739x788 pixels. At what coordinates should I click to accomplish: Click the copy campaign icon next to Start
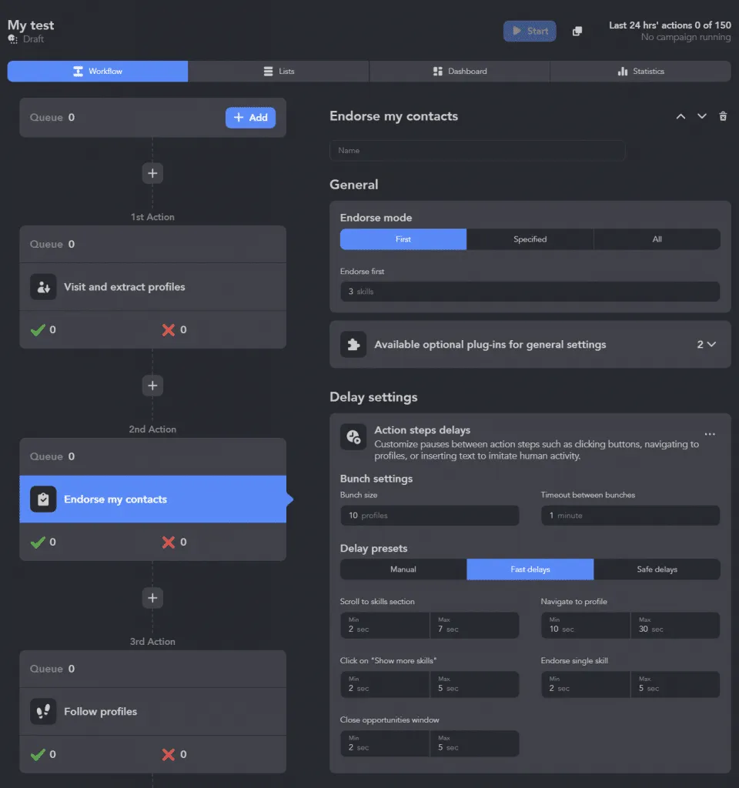(x=577, y=31)
